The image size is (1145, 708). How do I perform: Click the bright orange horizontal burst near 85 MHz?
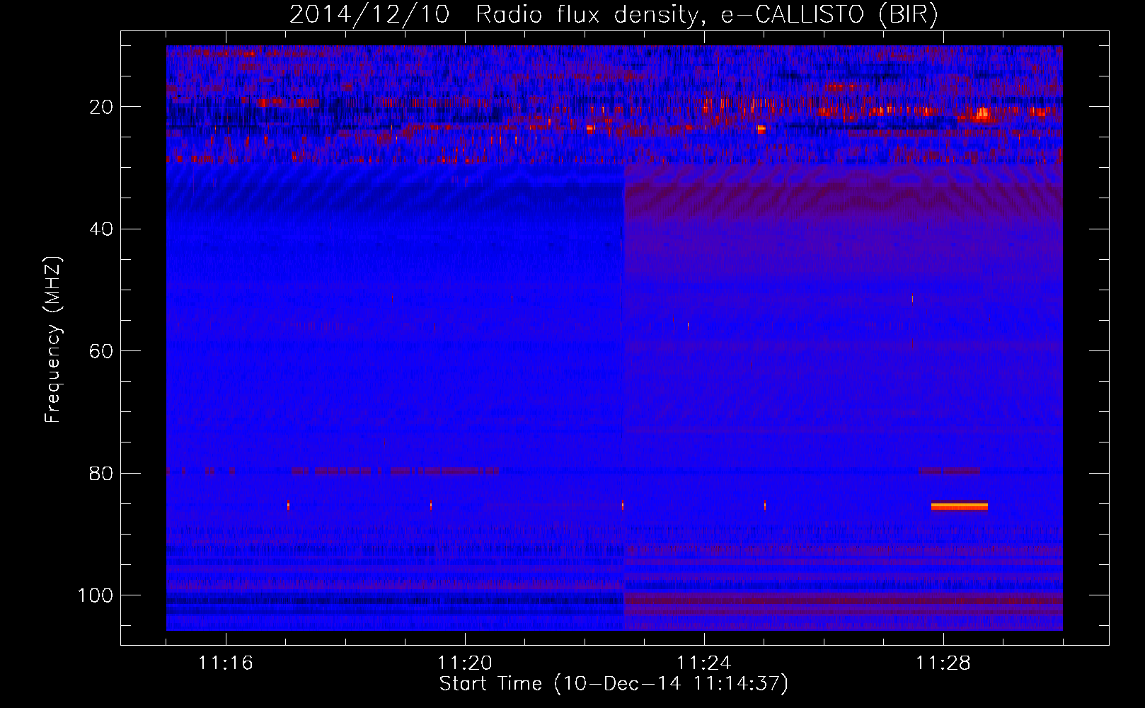tap(959, 506)
